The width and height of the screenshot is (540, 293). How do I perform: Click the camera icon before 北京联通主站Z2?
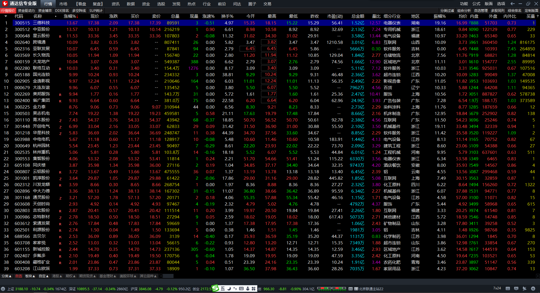point(350,289)
